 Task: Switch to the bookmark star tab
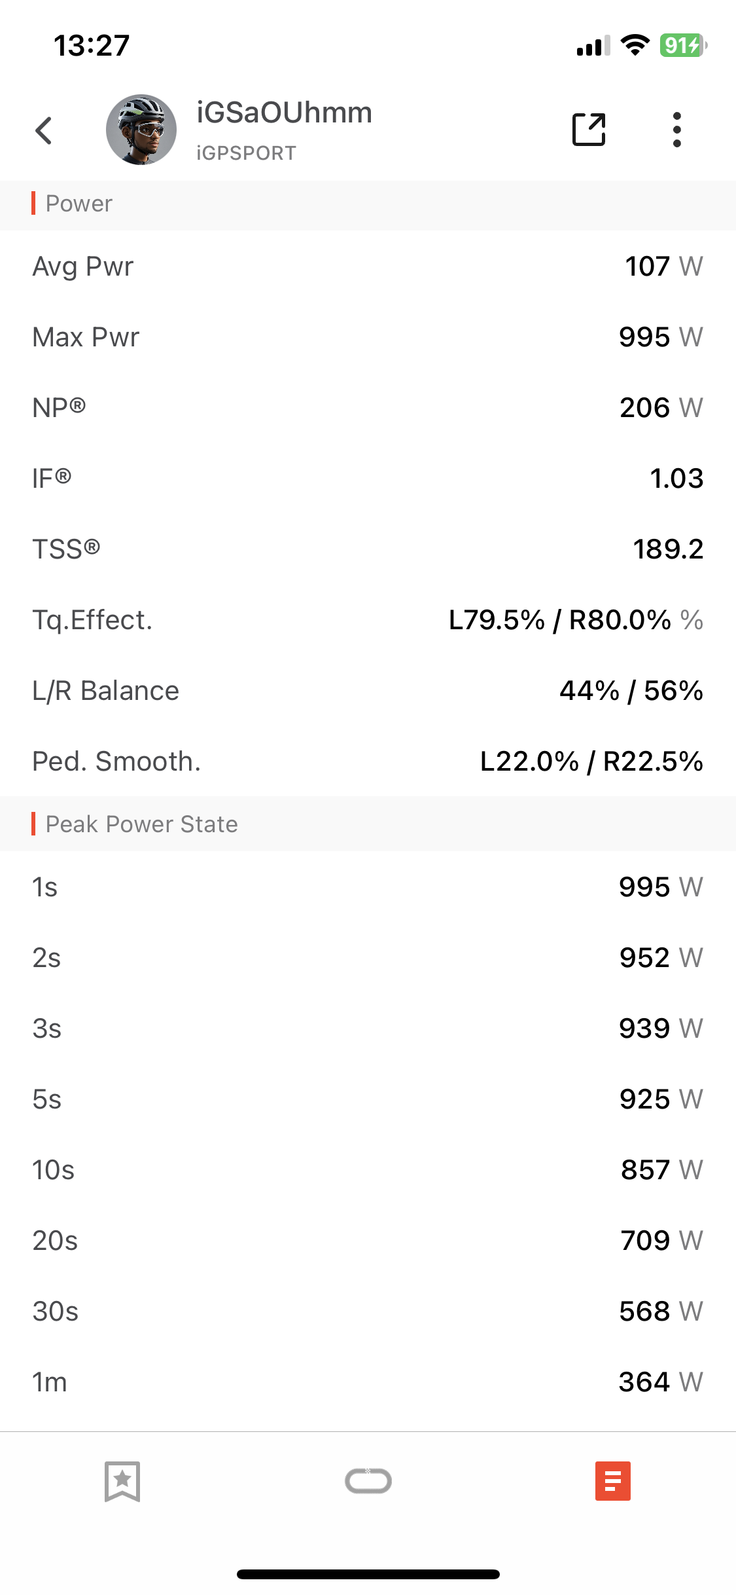[122, 1481]
